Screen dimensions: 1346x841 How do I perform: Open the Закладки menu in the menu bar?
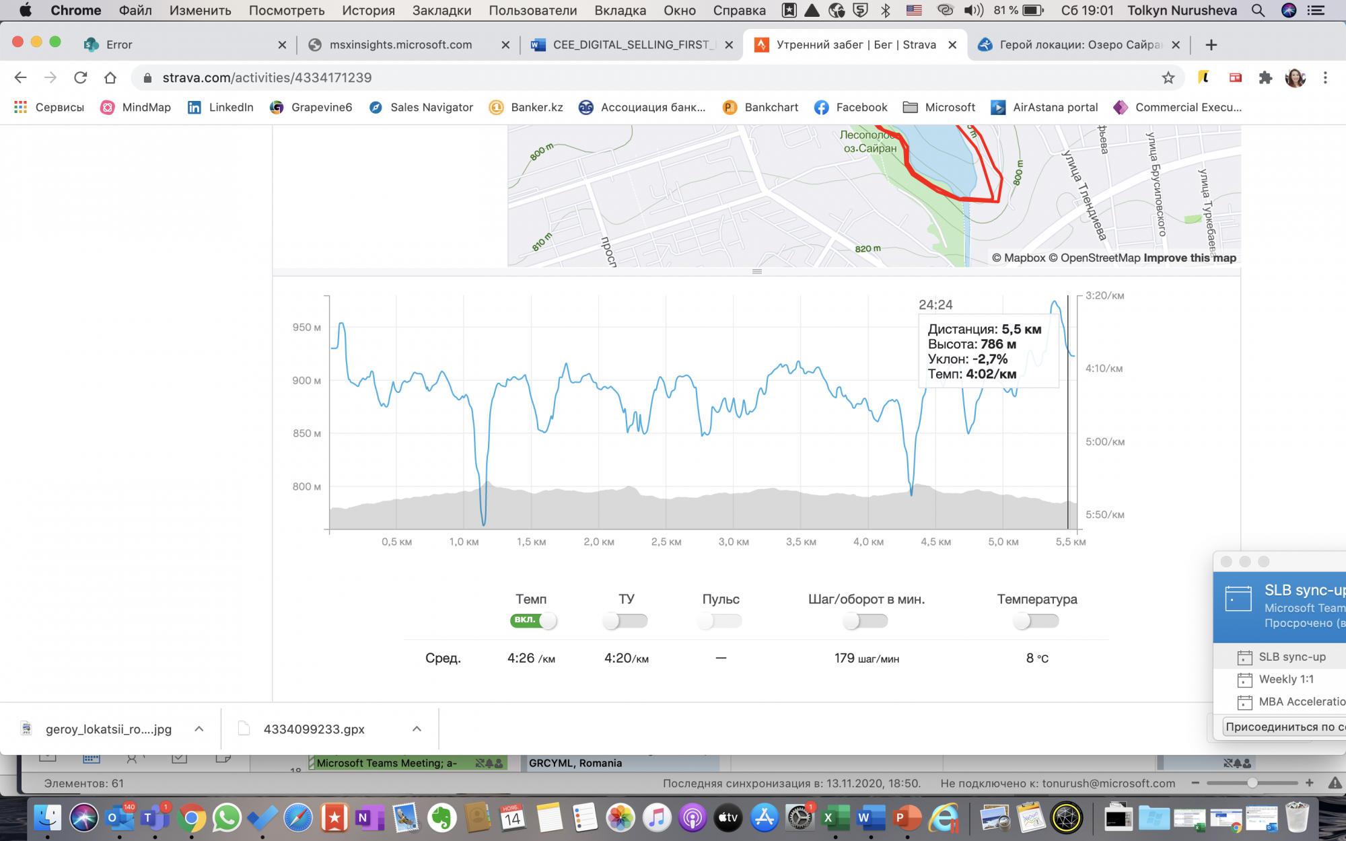click(441, 10)
